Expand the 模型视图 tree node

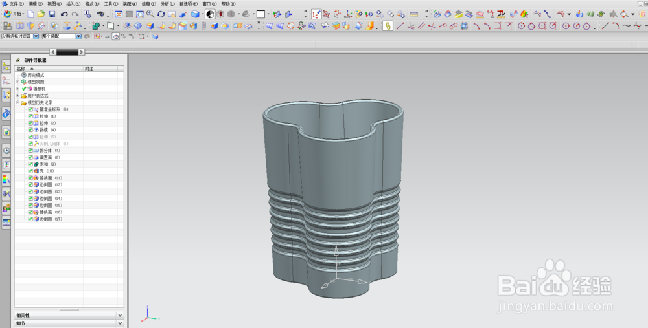(x=17, y=82)
